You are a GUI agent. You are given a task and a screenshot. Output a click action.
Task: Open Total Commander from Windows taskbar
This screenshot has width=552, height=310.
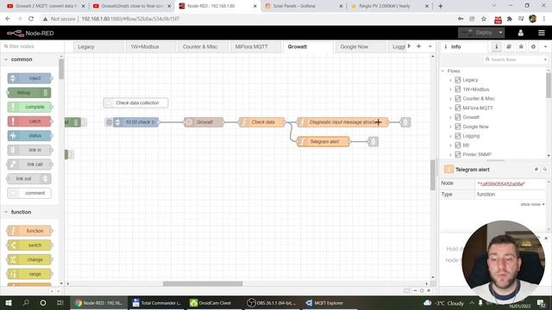tap(156, 303)
